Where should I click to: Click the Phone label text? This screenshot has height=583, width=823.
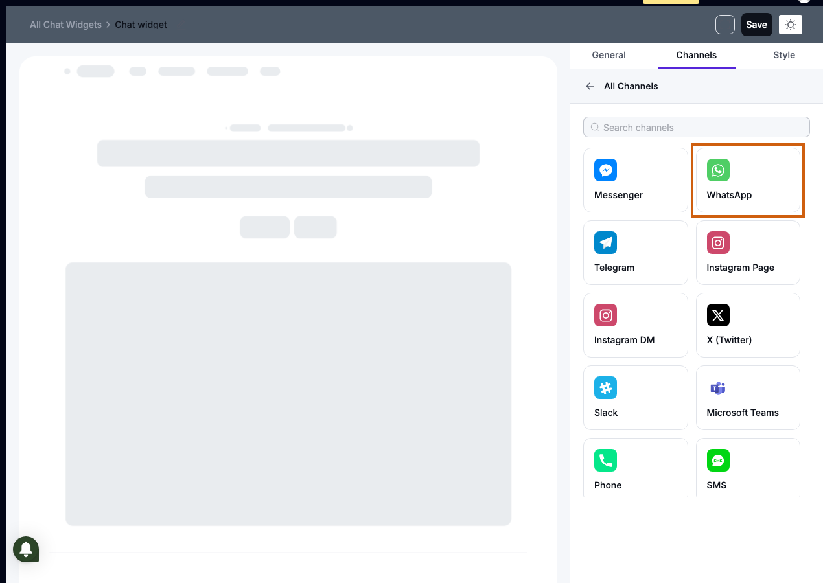(608, 485)
